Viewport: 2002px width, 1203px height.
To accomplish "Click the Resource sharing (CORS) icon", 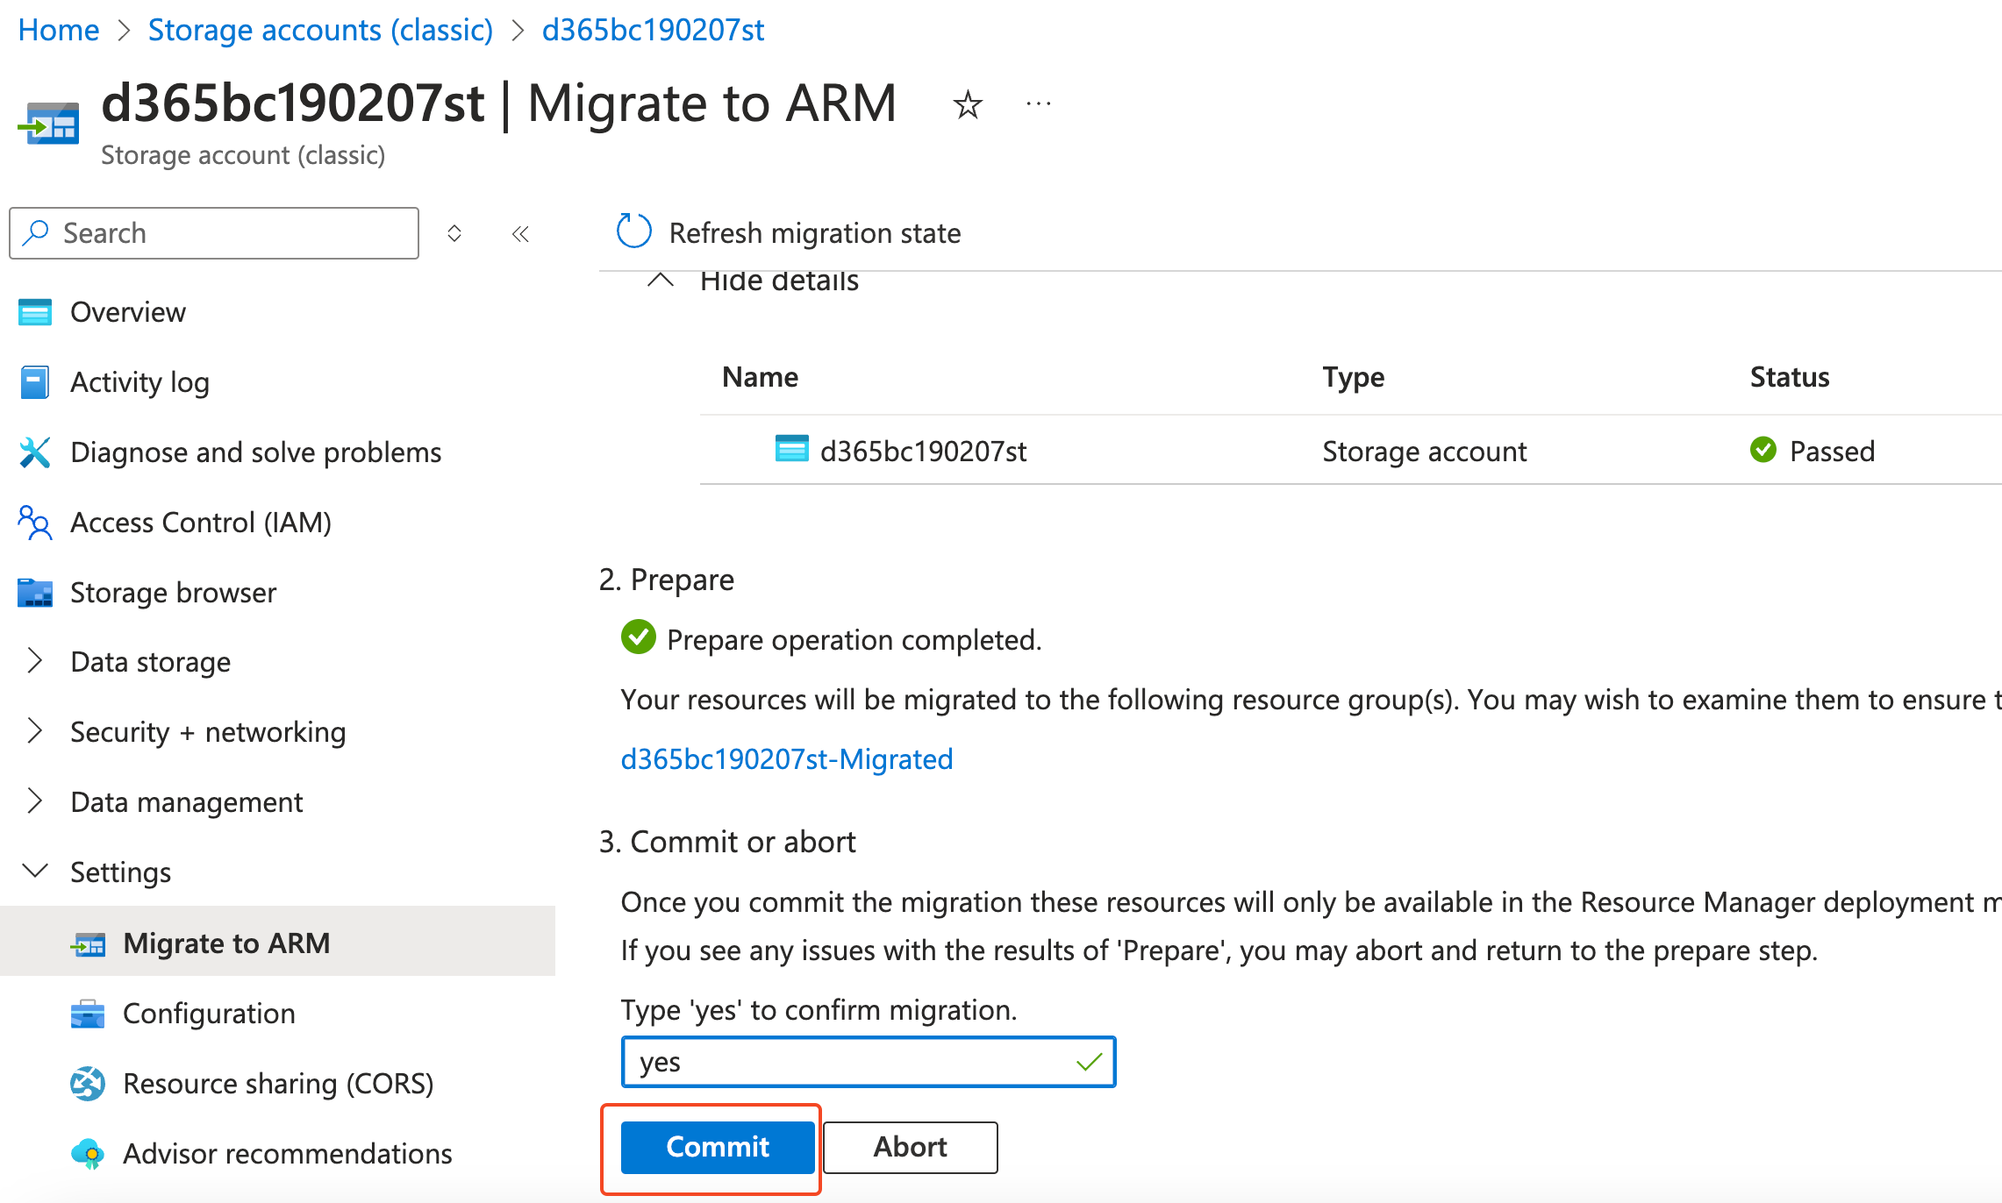I will tap(88, 1084).
